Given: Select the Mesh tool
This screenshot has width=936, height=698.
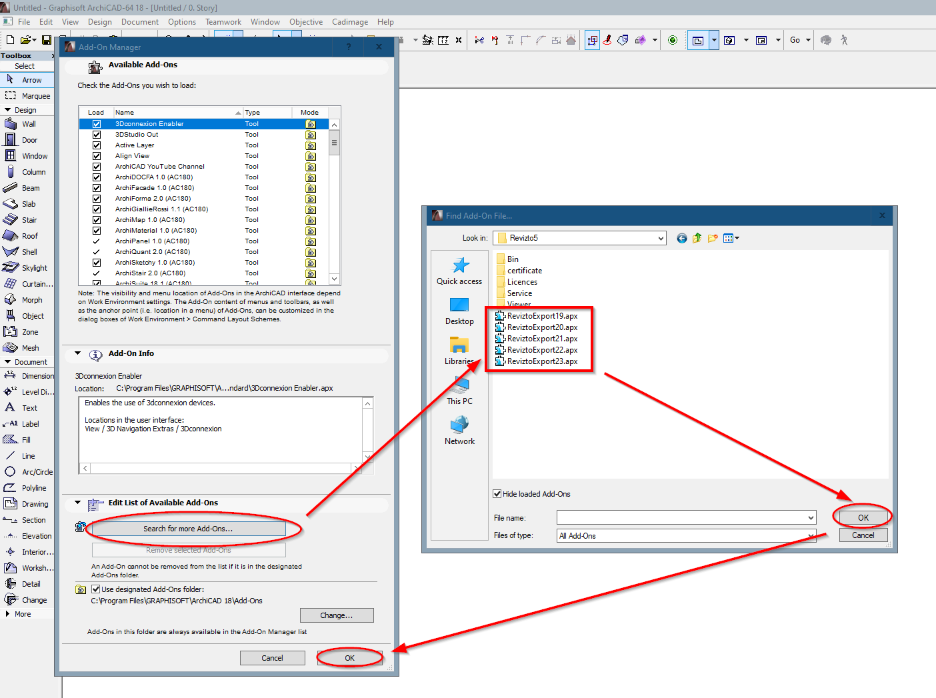Looking at the screenshot, I should [x=29, y=347].
